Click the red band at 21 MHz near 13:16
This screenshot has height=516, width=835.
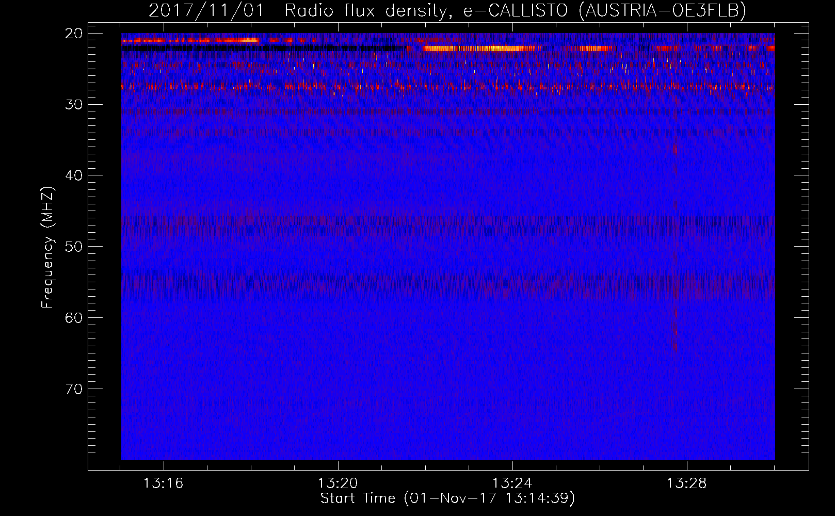point(190,40)
